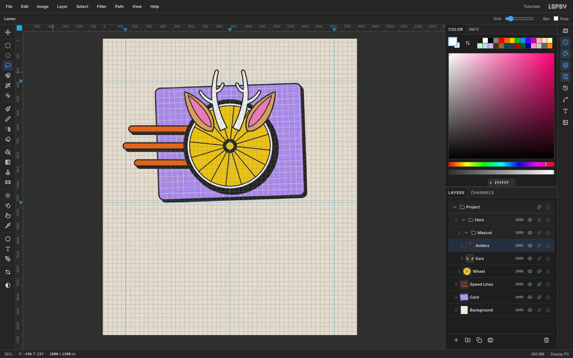Select the Paint Bucket tool

click(x=8, y=152)
